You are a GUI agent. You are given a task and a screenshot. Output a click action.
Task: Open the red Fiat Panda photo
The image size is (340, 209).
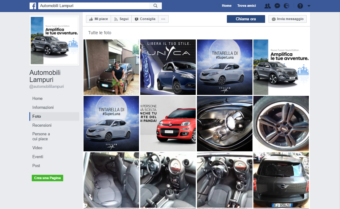pyautogui.click(x=168, y=124)
